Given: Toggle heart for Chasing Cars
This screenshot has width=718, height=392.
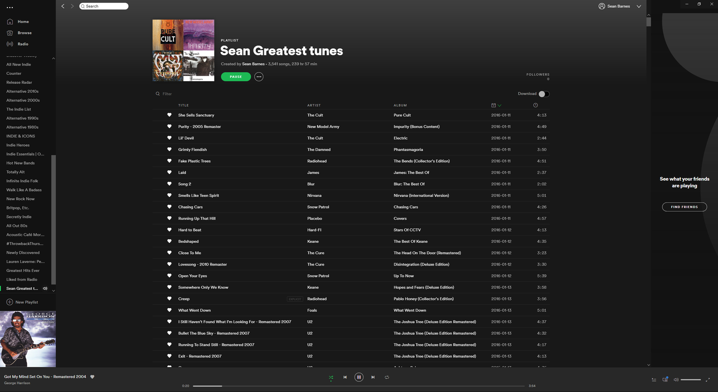Looking at the screenshot, I should point(169,207).
